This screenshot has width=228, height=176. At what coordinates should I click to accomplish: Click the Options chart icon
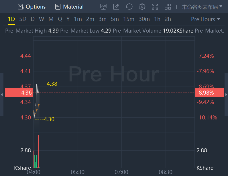click(x=21, y=7)
